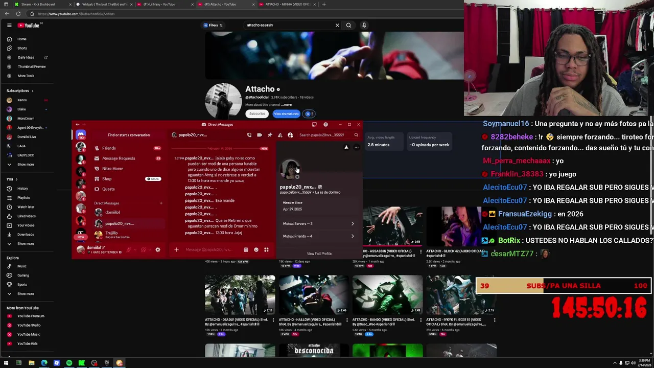Open the Xenos subscription
Viewport: 654px width, 368px height.
coord(28,100)
